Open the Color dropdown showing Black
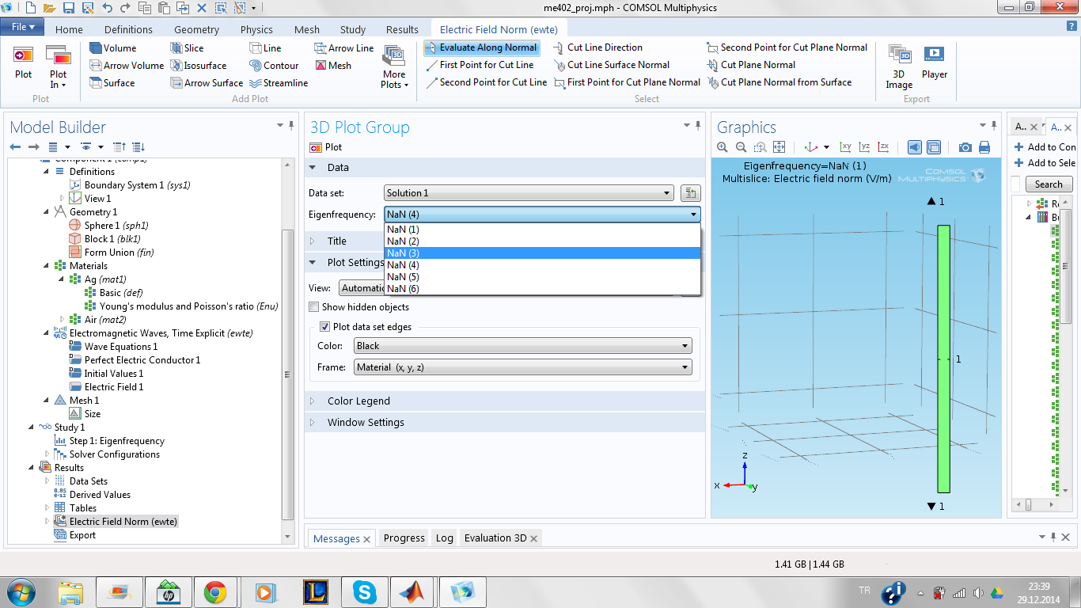This screenshot has width=1081, height=608. [x=522, y=346]
